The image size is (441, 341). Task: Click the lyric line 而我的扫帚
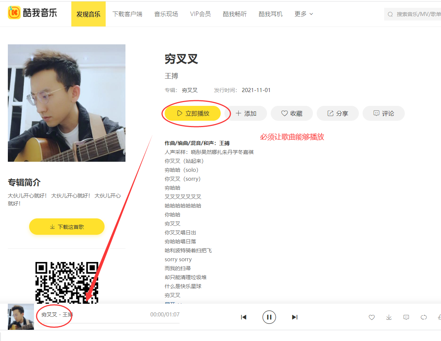point(178,268)
